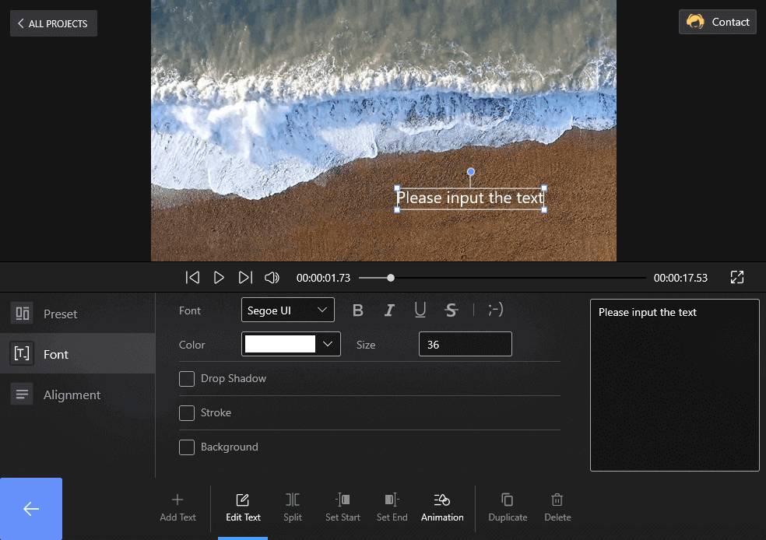
Task: Toggle underline formatting
Action: coord(420,310)
